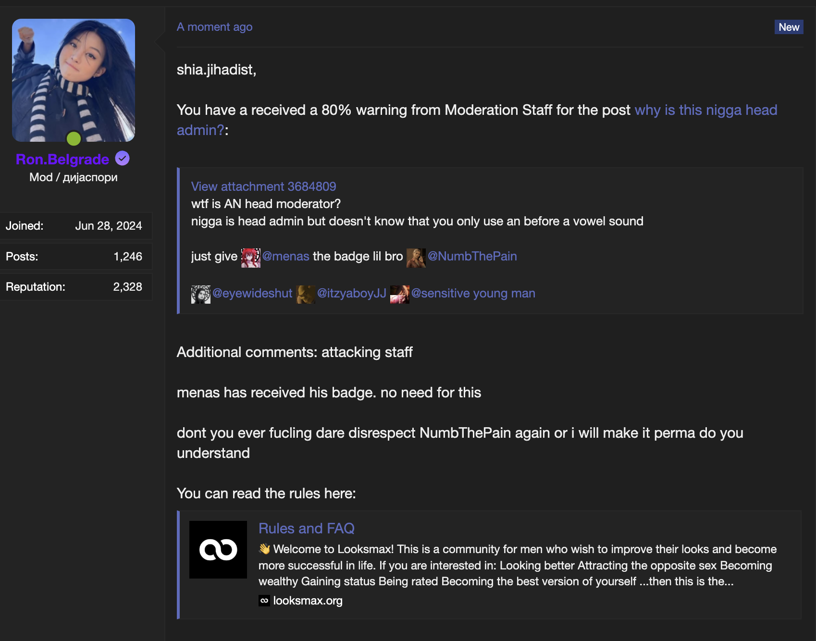Click the verified badge next to Ron.Belgrade
Viewport: 816px width, 641px height.
pos(123,159)
